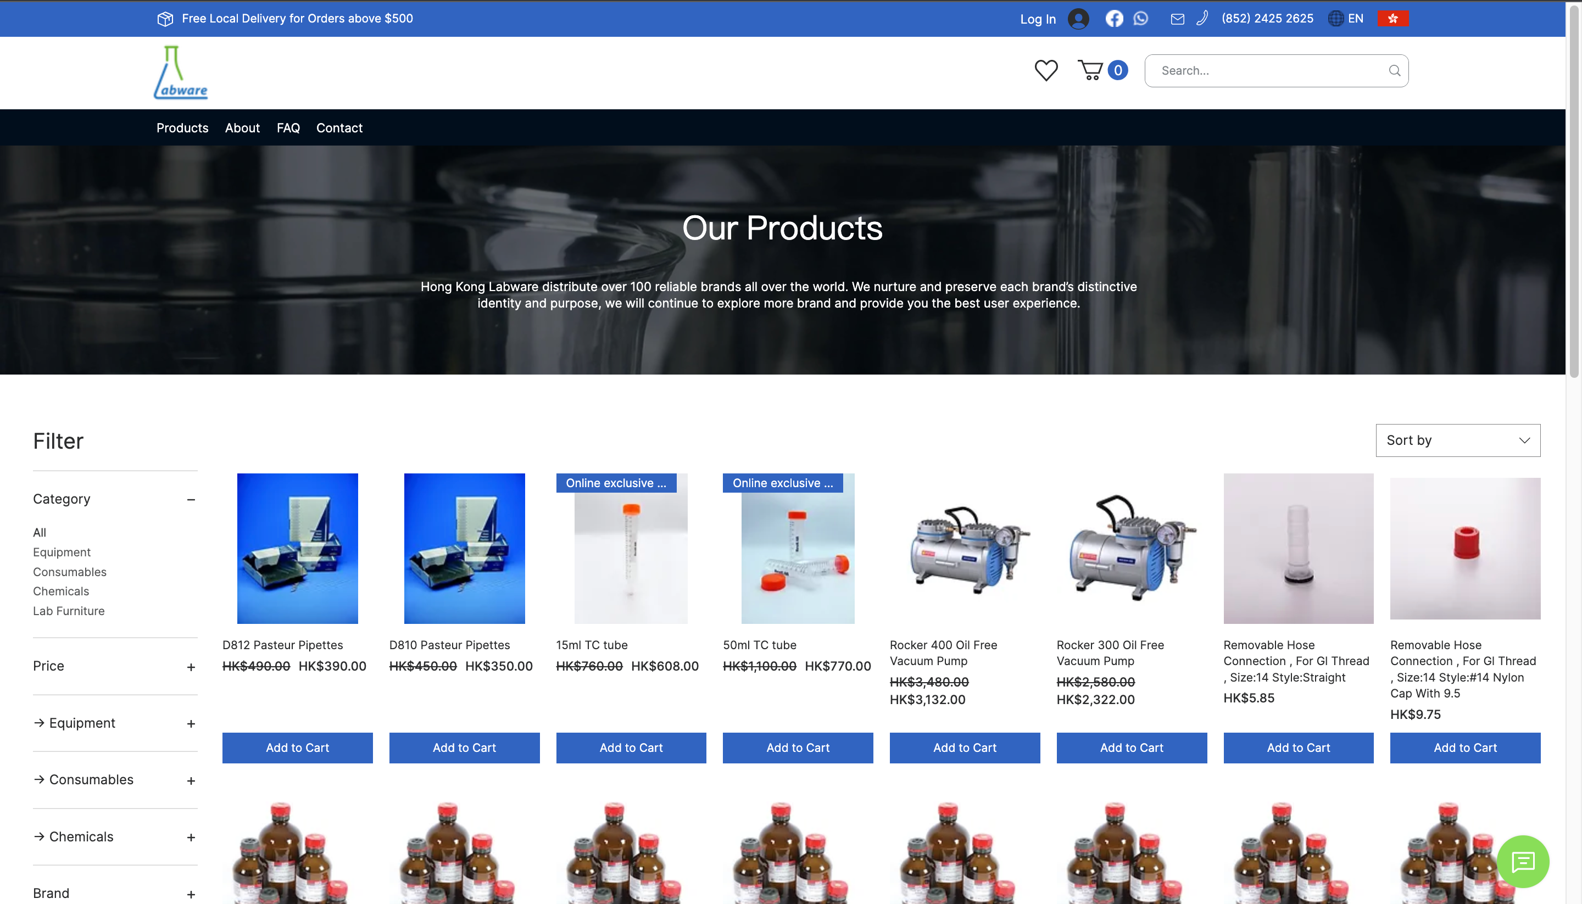Viewport: 1582px width, 904px height.
Task: Expand the Price filter section
Action: click(191, 667)
